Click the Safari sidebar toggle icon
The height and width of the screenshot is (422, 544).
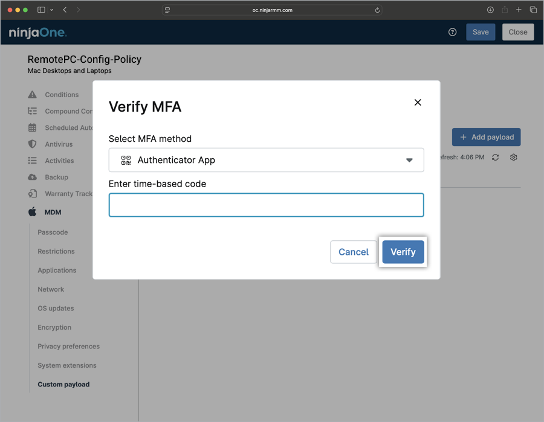[42, 10]
